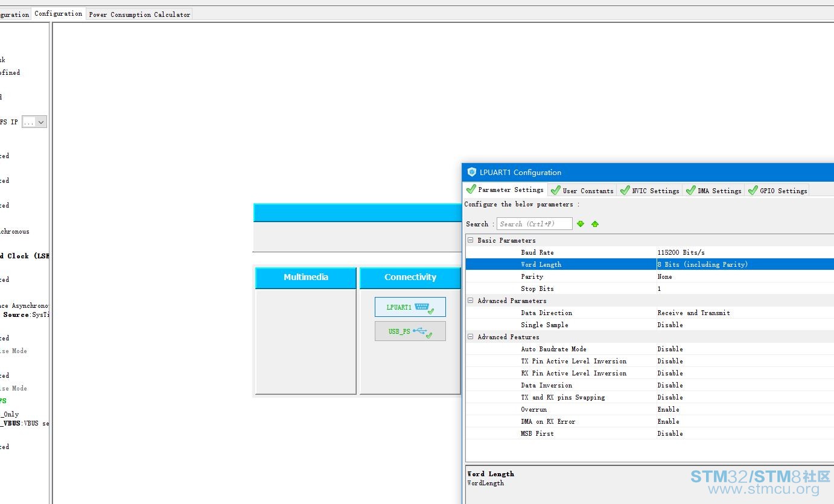
Task: Collapse the Advanced Features group
Action: click(470, 337)
